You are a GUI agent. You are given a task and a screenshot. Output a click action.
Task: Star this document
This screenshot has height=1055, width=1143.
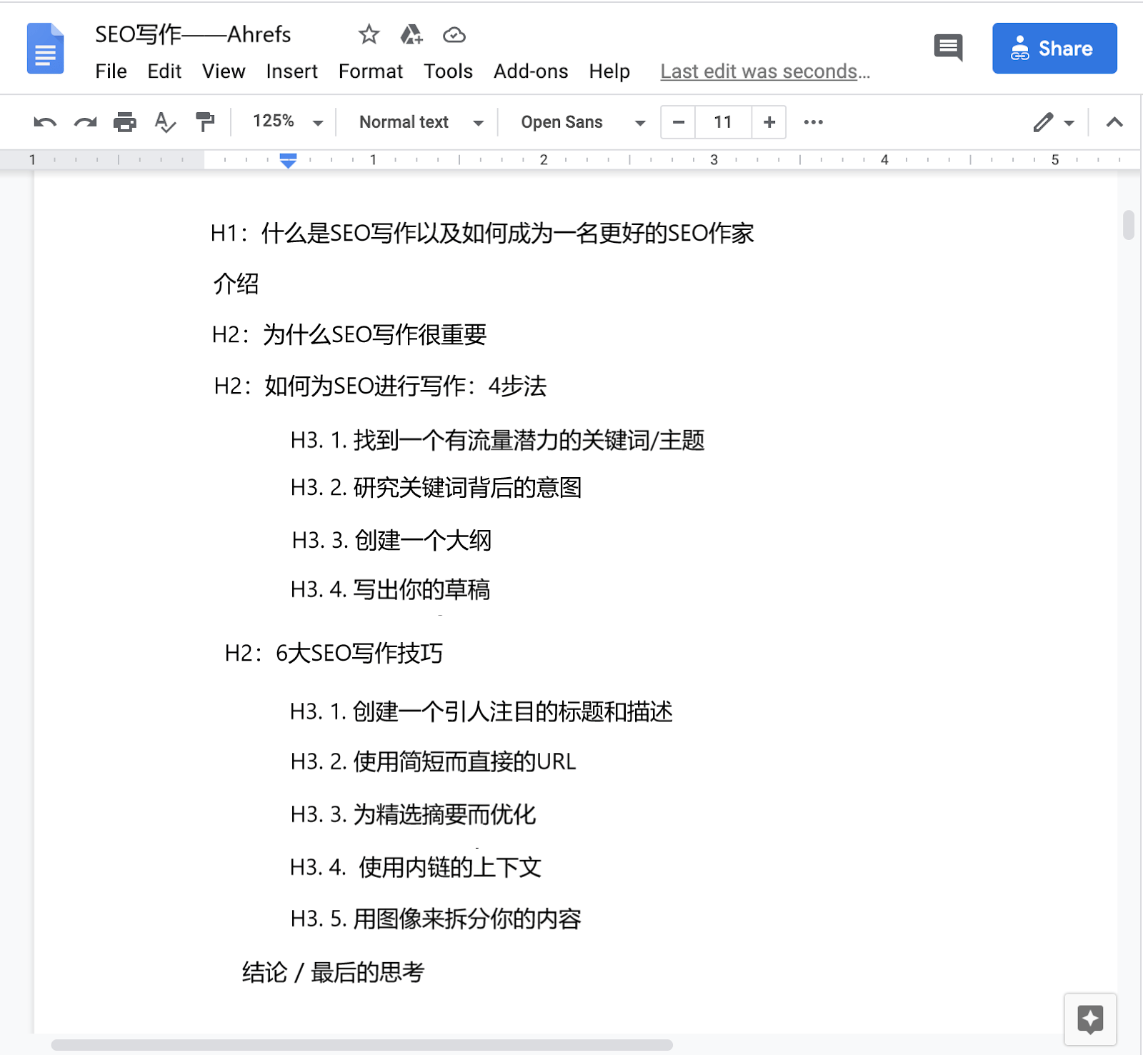coord(369,34)
